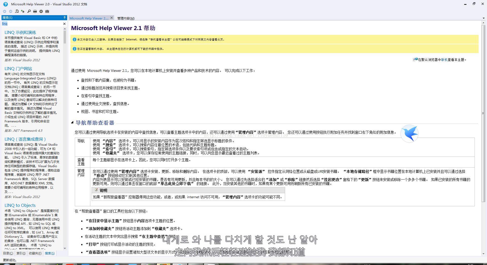
Task: Click the URI link in 管理内容 row
Action: coord(320,171)
